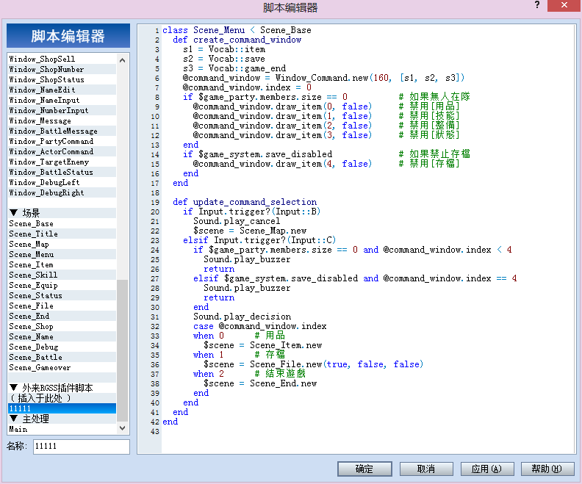Select Scene_Item script
This screenshot has width=582, height=484.
(x=62, y=265)
